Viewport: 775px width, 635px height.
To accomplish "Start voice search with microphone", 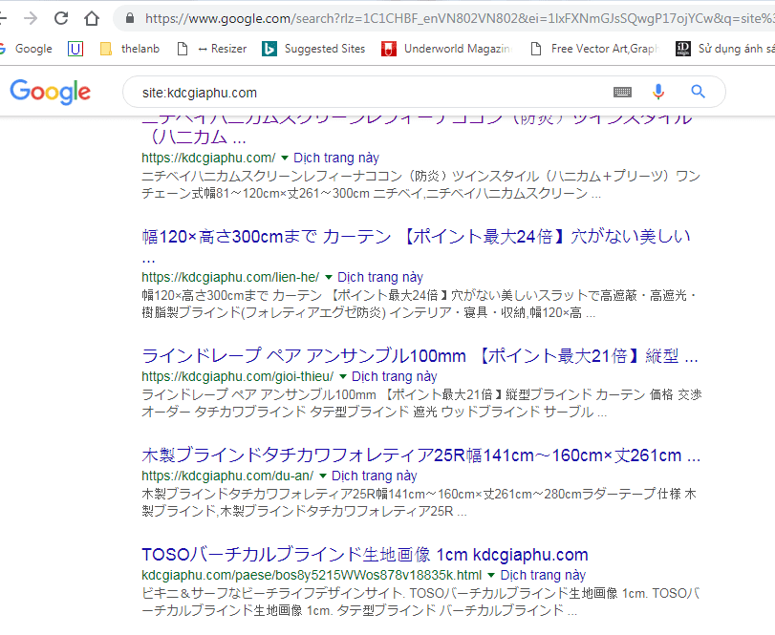I will pyautogui.click(x=657, y=92).
